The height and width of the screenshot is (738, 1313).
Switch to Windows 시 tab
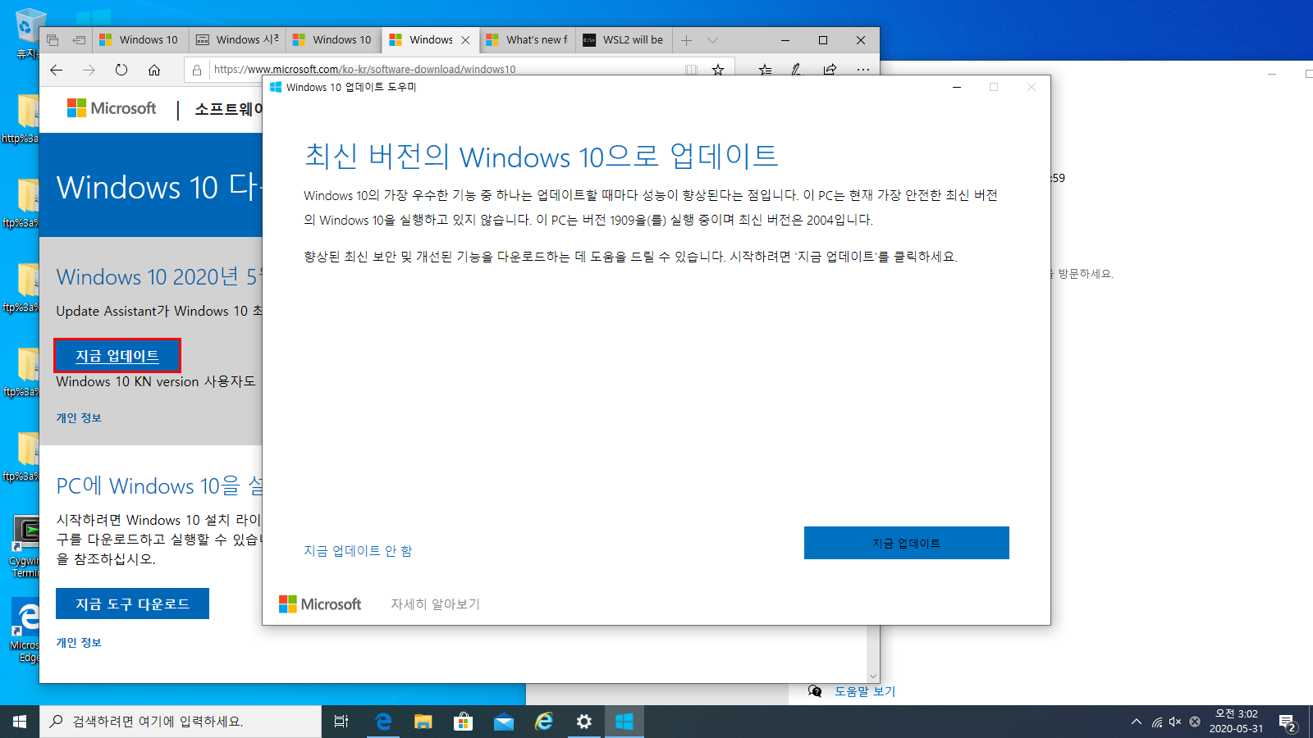(237, 39)
